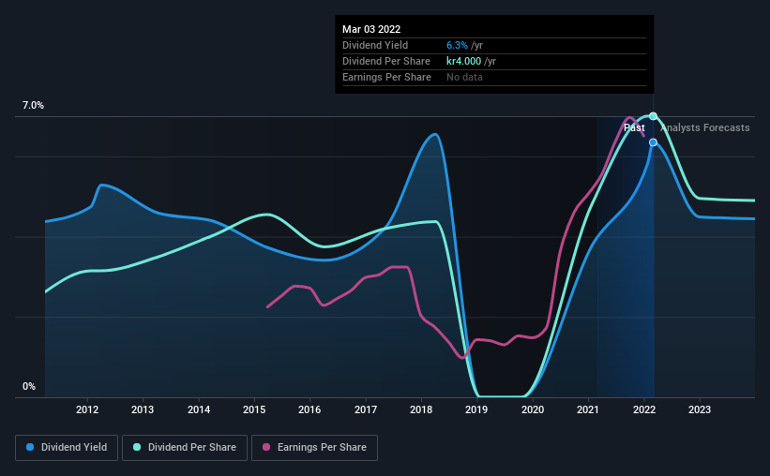Click the teal Dividend Per Share legend dot

137,447
